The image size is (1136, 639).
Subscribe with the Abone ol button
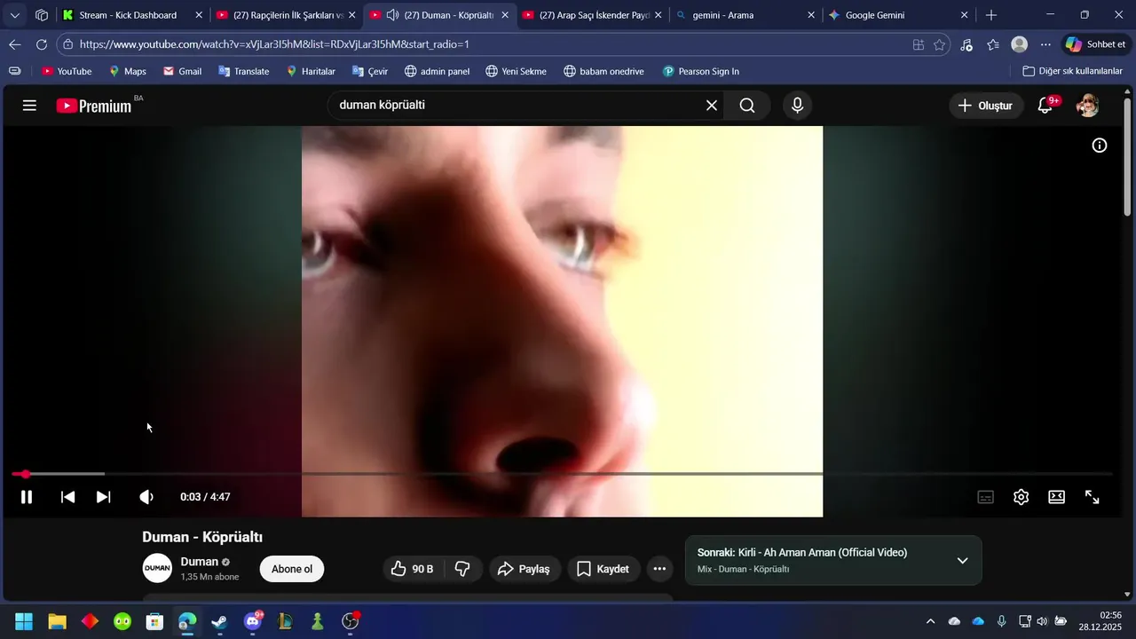tap(292, 569)
